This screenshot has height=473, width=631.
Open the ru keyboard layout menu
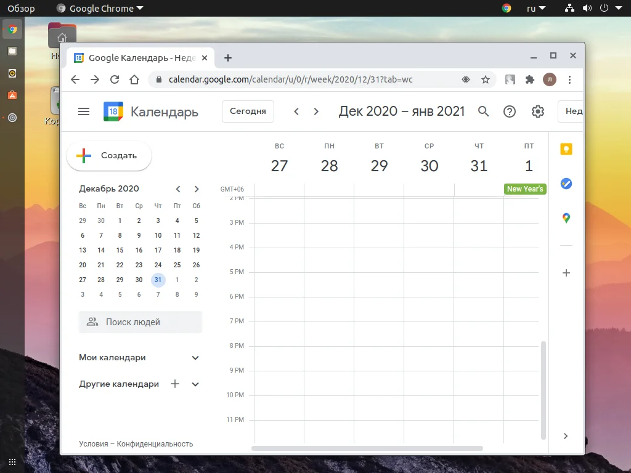point(536,8)
